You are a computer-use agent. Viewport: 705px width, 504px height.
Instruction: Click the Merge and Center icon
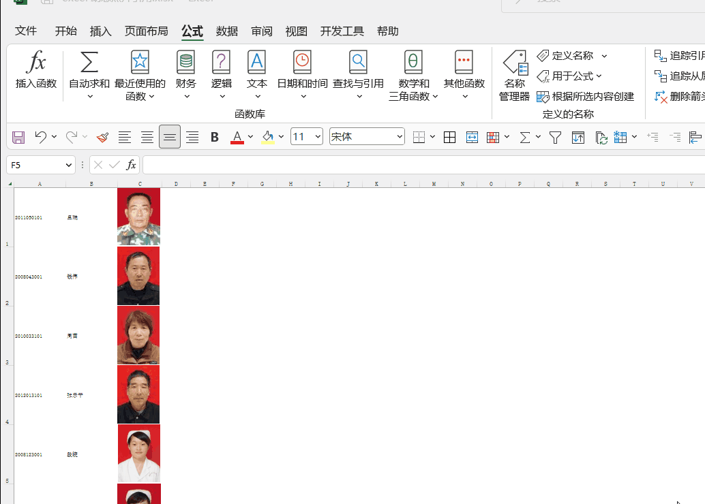472,137
